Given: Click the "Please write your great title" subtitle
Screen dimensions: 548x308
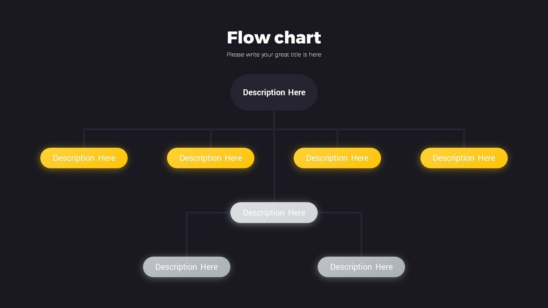Looking at the screenshot, I should pos(274,55).
